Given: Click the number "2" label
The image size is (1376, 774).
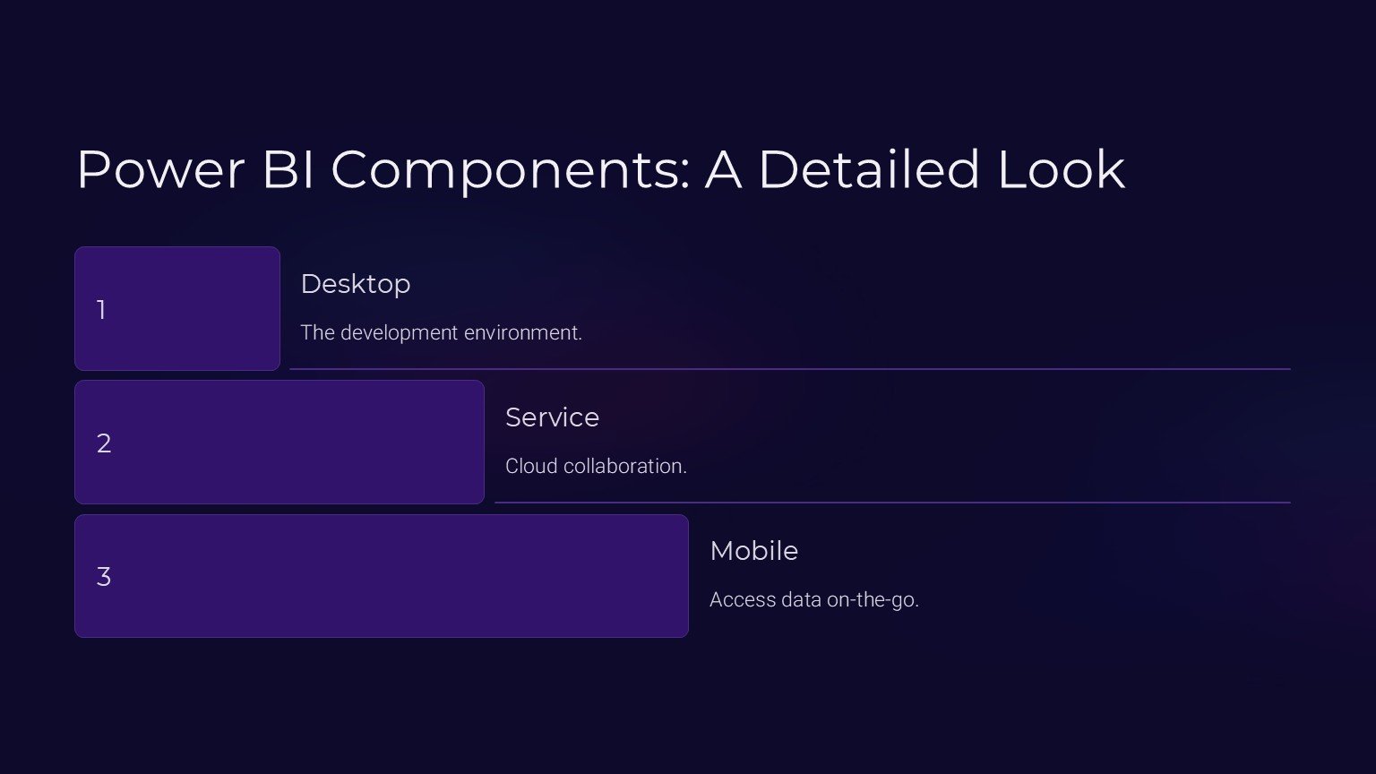Looking at the screenshot, I should [x=104, y=443].
